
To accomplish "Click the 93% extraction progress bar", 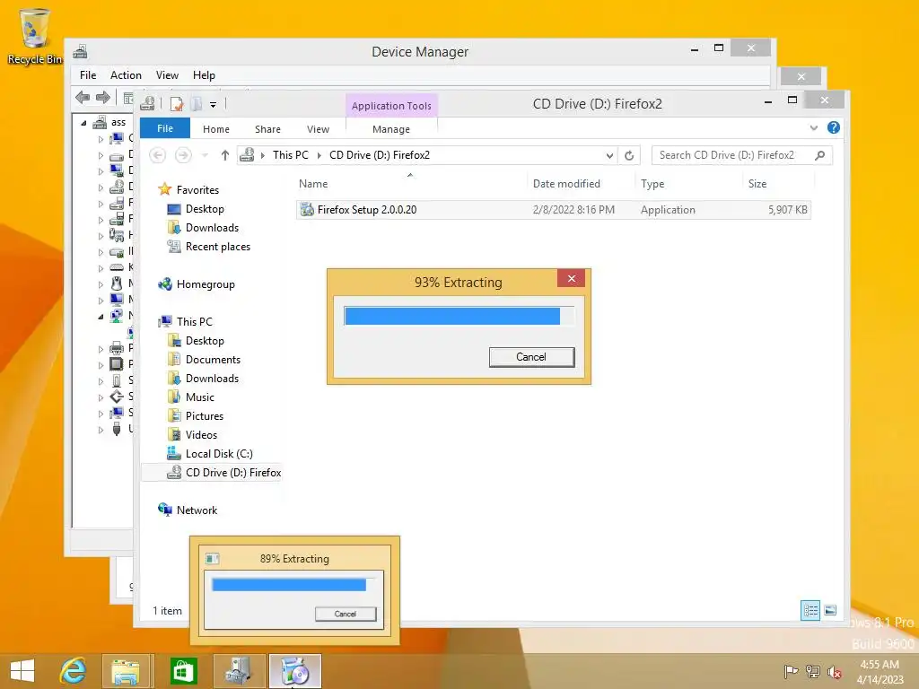I will pos(459,316).
